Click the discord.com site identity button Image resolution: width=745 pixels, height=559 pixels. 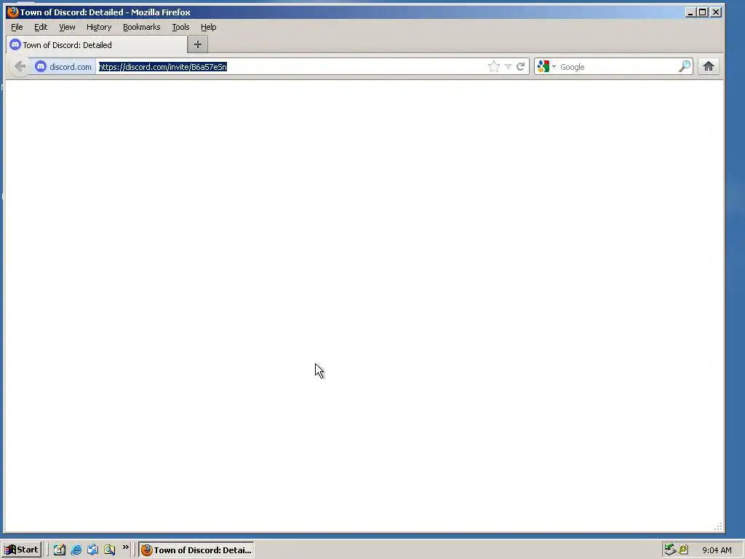[x=63, y=66]
